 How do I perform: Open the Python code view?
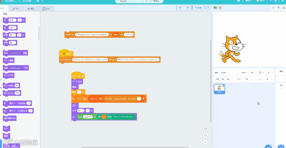pyautogui.click(x=198, y=7)
